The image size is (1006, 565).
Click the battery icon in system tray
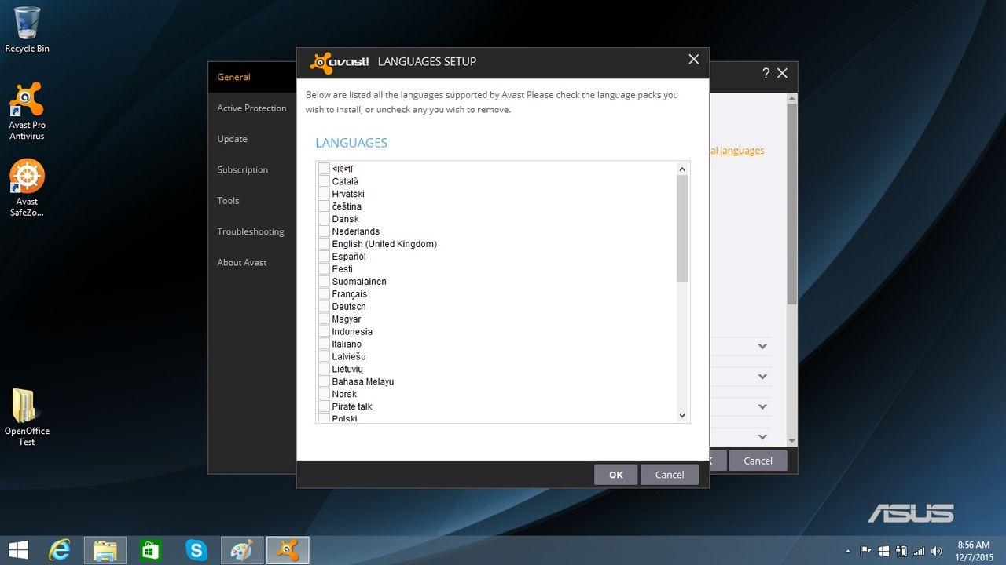tap(901, 551)
